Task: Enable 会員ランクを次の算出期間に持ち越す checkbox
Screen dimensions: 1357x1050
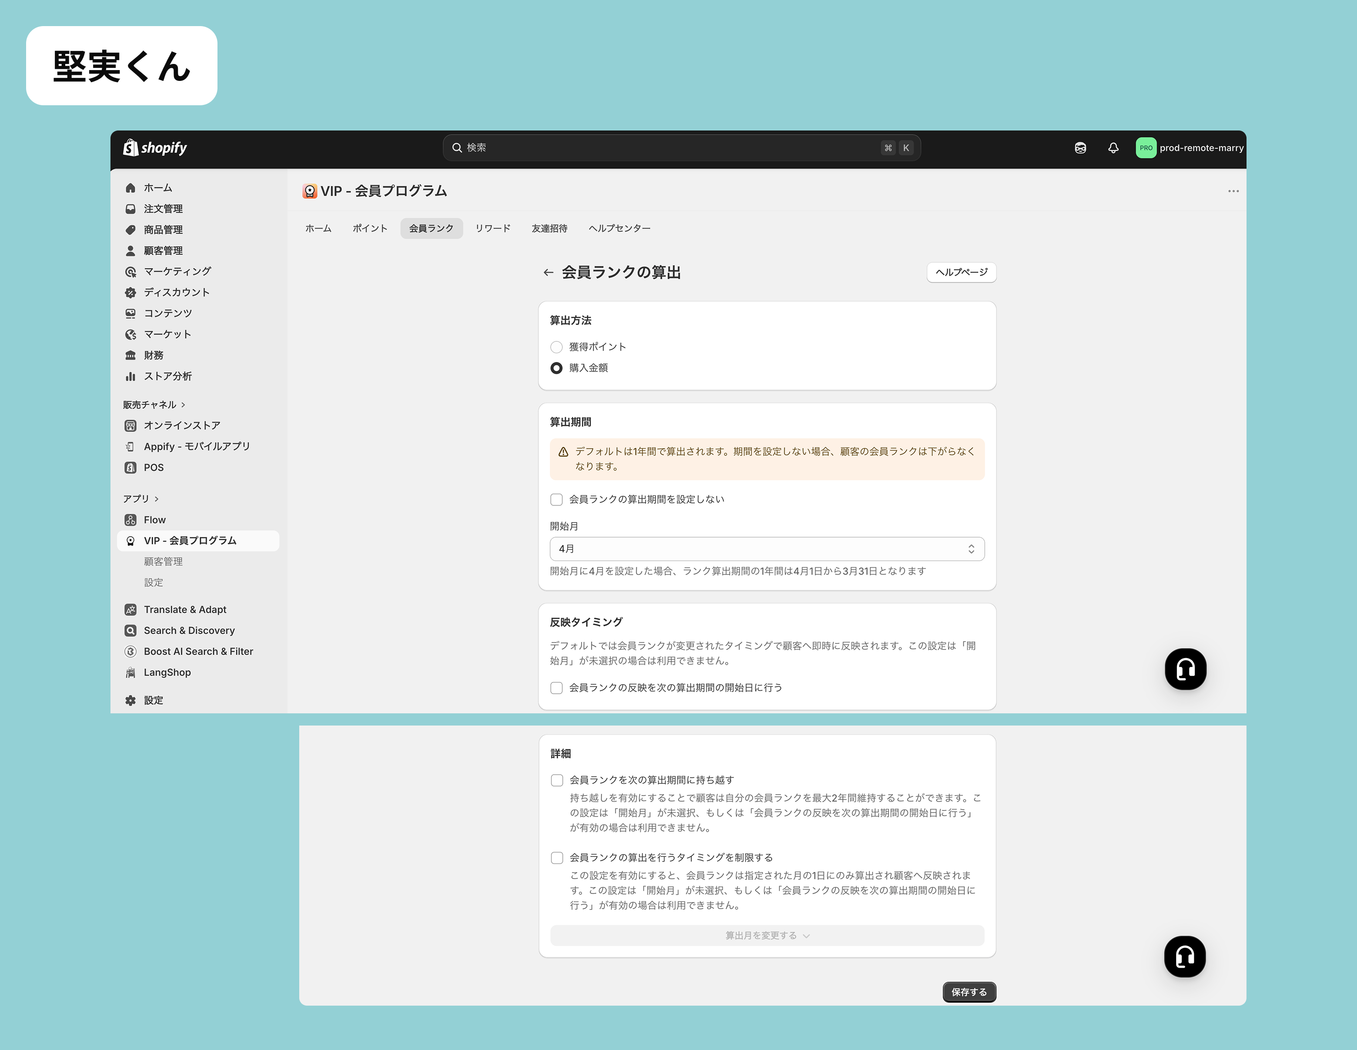Action: (x=557, y=780)
